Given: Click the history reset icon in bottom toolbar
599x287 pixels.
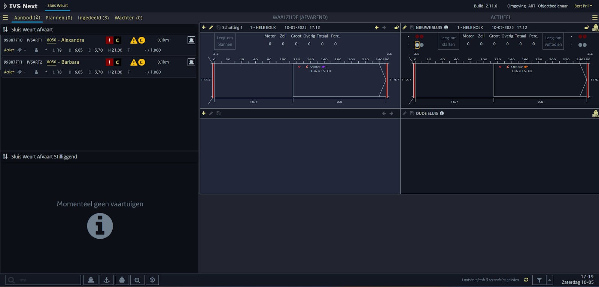Looking at the screenshot, I should (152, 280).
